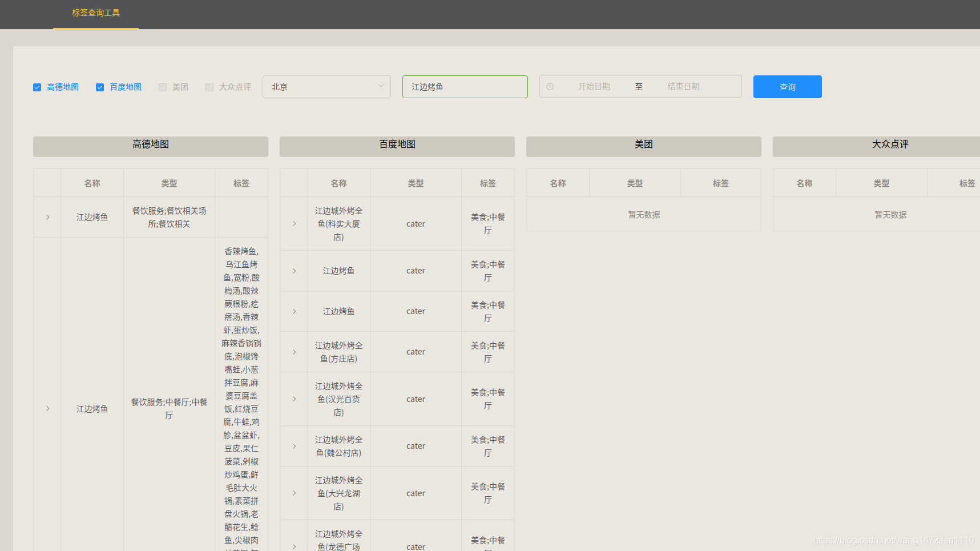The height and width of the screenshot is (551, 980).
Task: Click the 餐饮服务;餐饮相关场所;餐饮相关 type cell
Action: (169, 218)
